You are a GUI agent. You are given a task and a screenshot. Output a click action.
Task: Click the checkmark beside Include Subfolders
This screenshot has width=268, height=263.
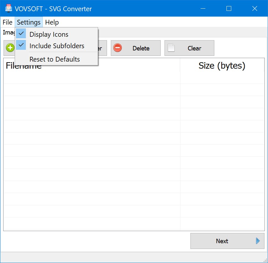[x=21, y=45]
